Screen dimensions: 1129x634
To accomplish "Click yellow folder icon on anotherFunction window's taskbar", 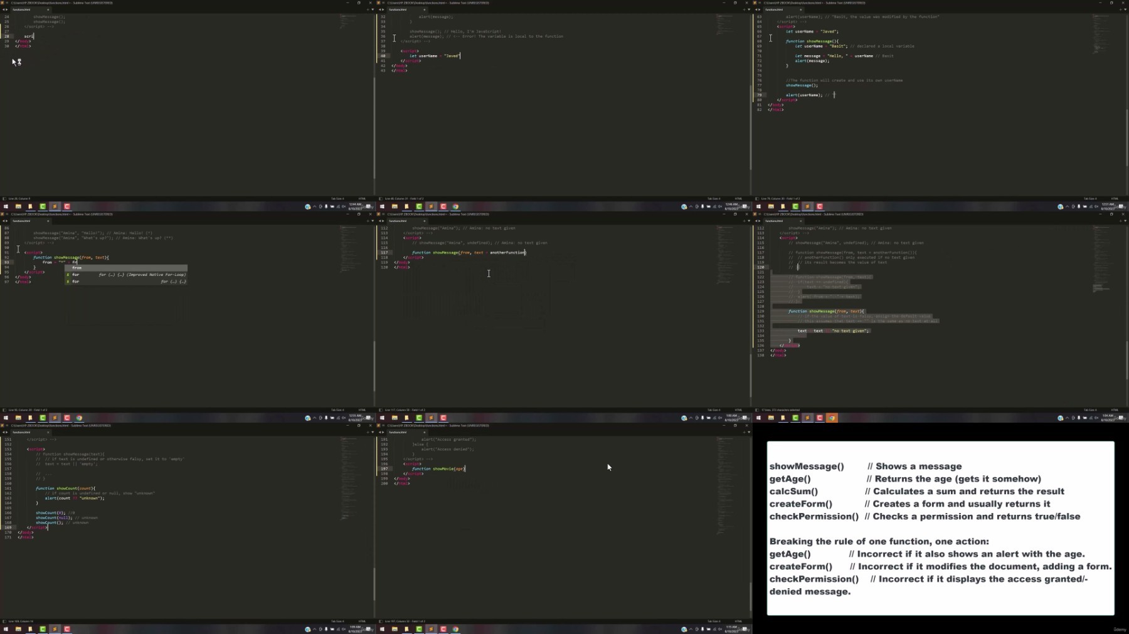I will [x=406, y=418].
